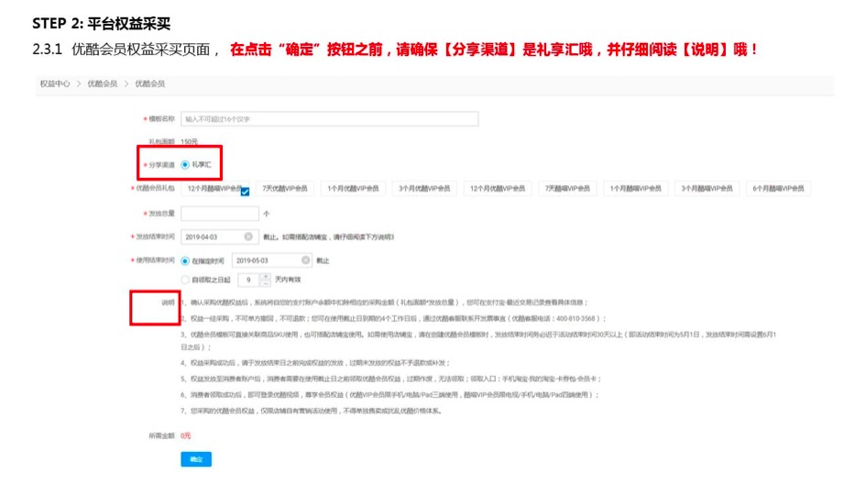Screen dimensions: 855x484
Task: Clear the 2019-05-03 date with its X icon
Action: (306, 260)
